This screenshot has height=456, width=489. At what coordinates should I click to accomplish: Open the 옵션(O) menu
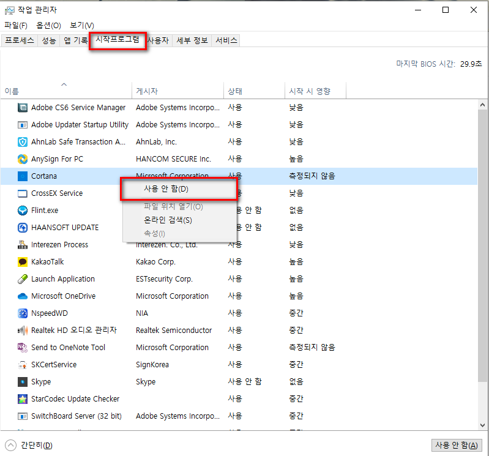click(48, 25)
